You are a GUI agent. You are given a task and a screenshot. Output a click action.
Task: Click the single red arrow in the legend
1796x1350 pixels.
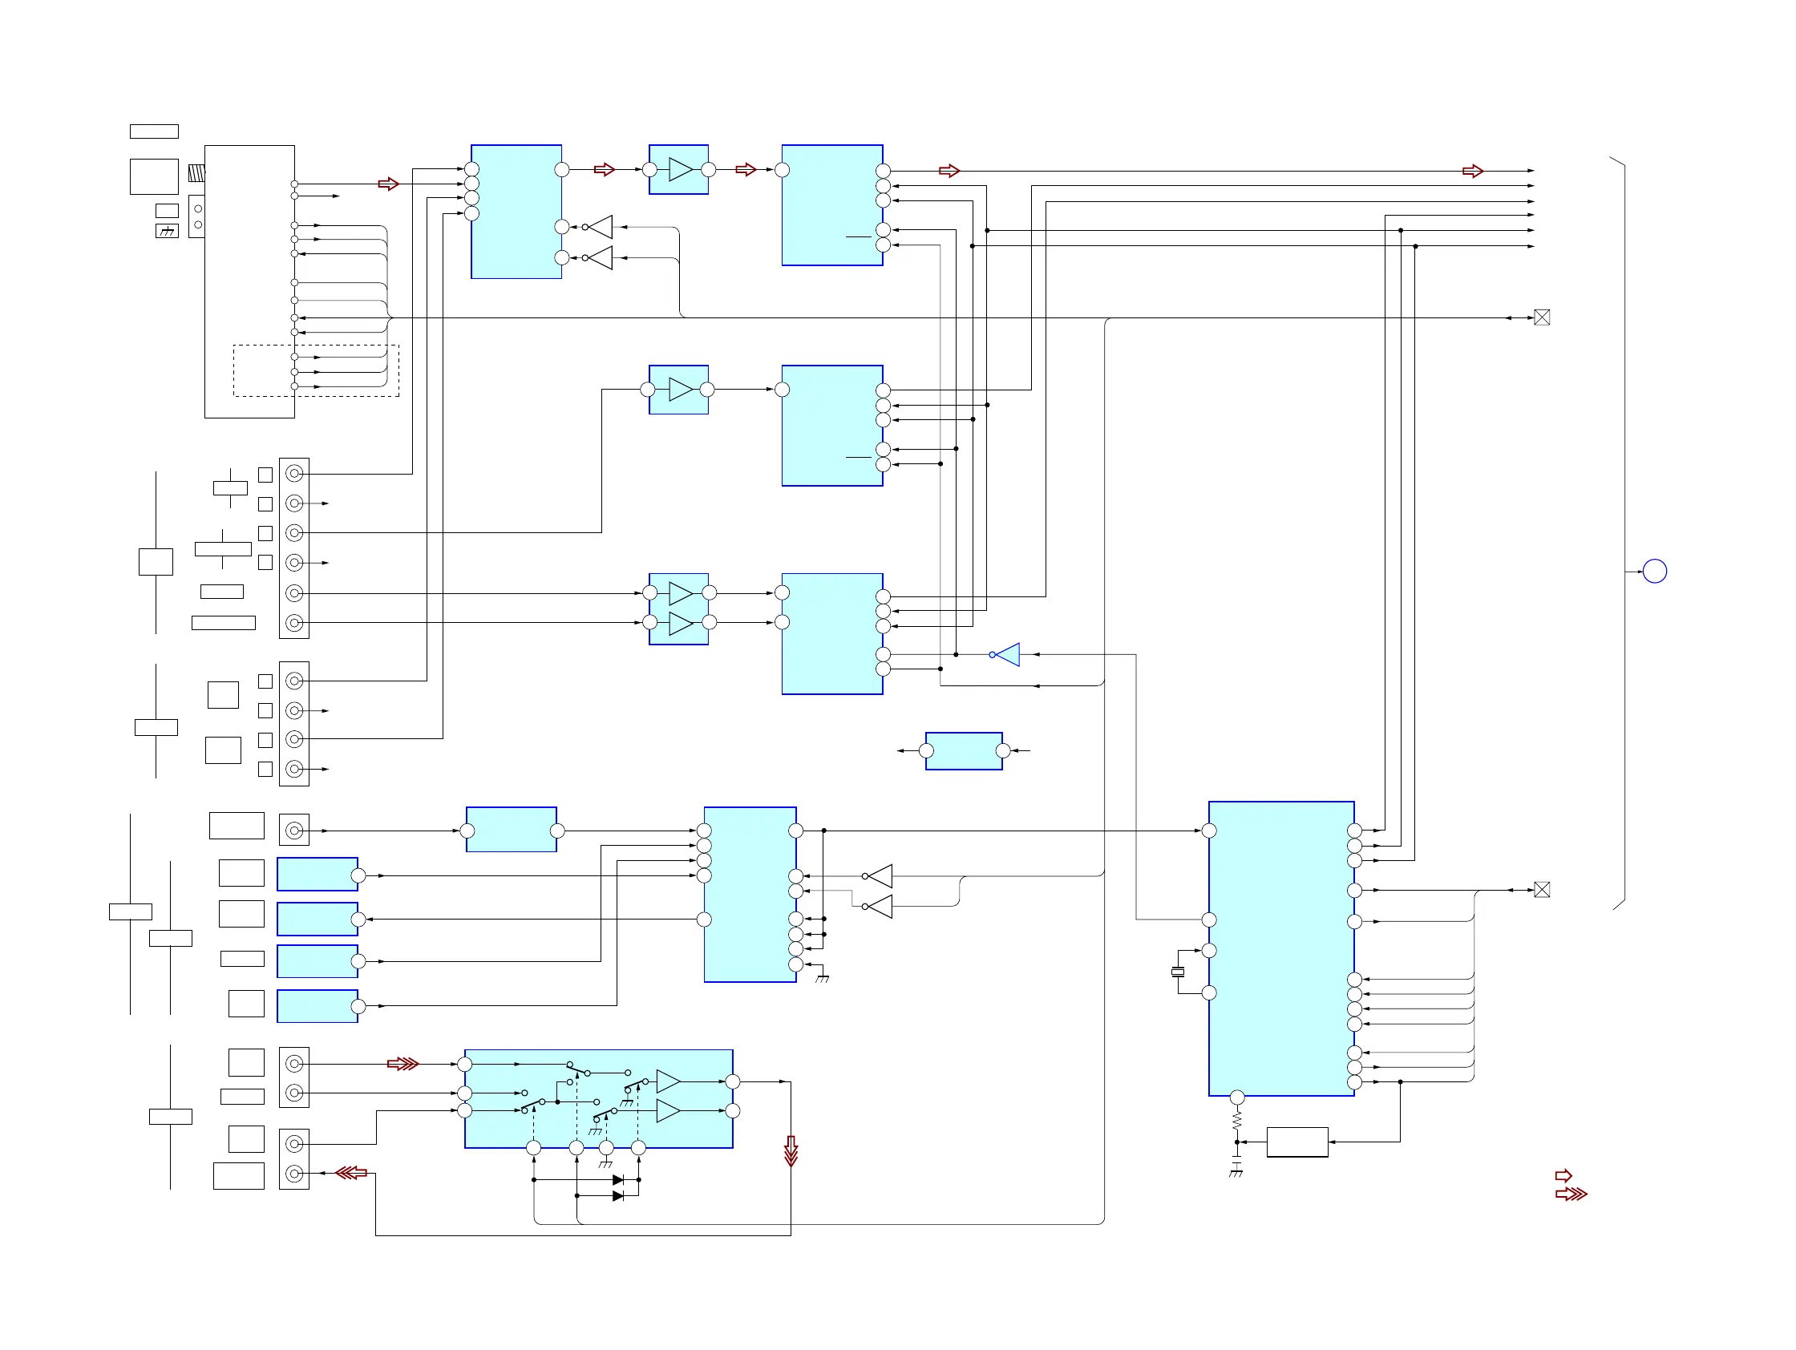point(1563,1175)
